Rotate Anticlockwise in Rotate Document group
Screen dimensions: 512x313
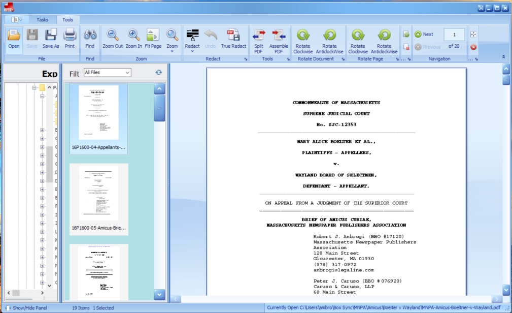(329, 41)
